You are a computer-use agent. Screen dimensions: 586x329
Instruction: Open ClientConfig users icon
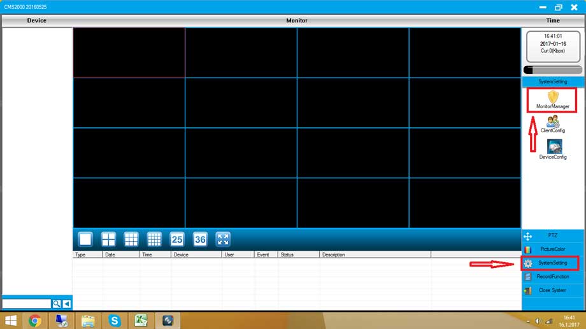click(x=552, y=122)
